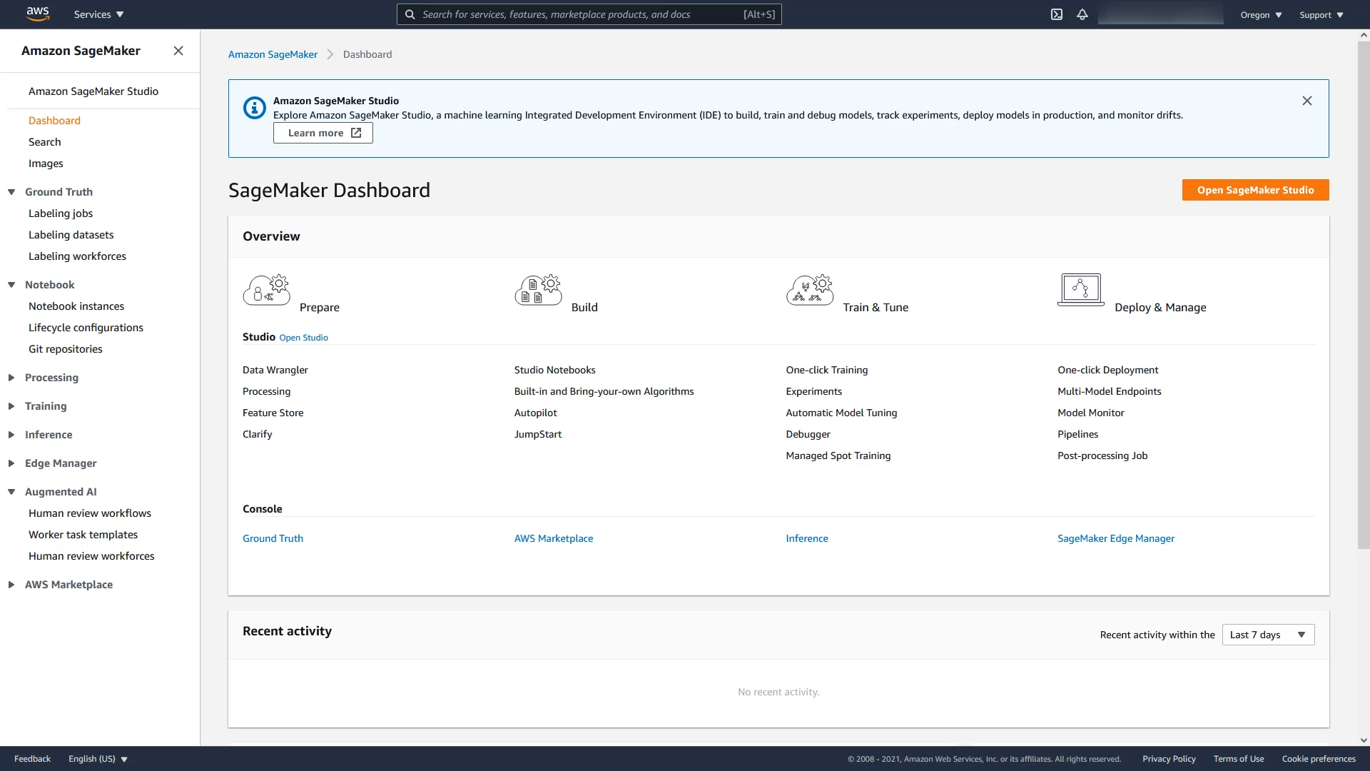
Task: Expand the Inference sidebar section
Action: pyautogui.click(x=11, y=435)
